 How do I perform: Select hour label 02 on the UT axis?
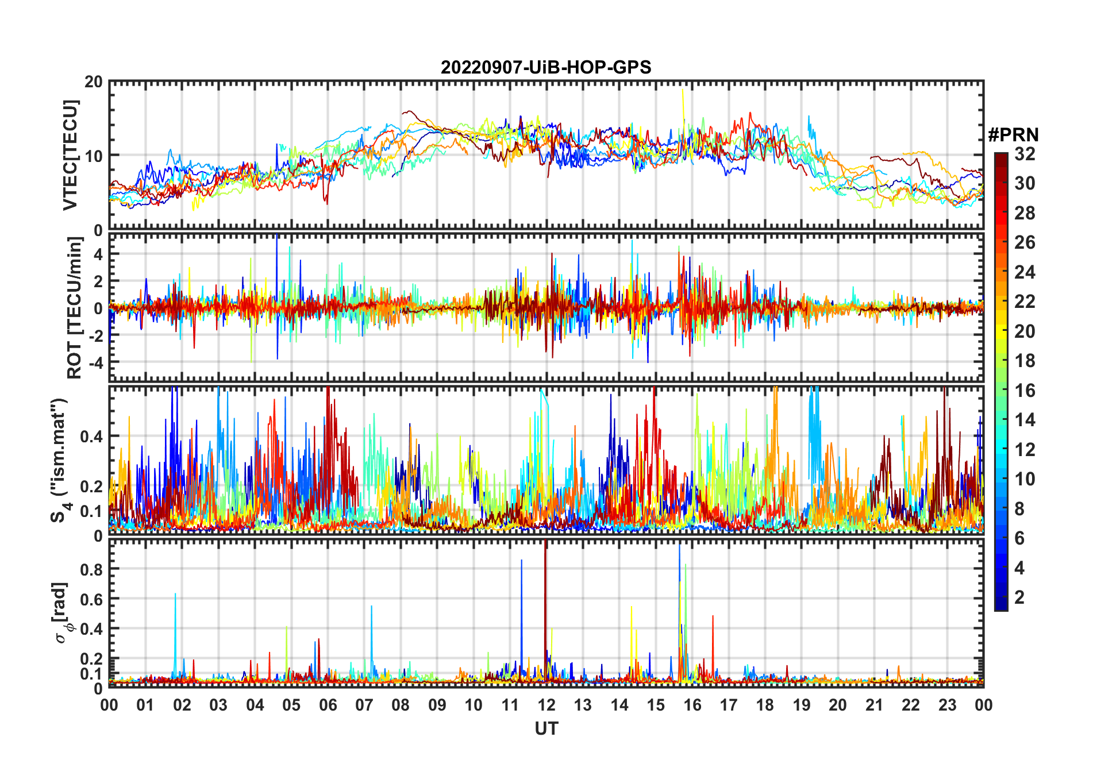coord(182,705)
